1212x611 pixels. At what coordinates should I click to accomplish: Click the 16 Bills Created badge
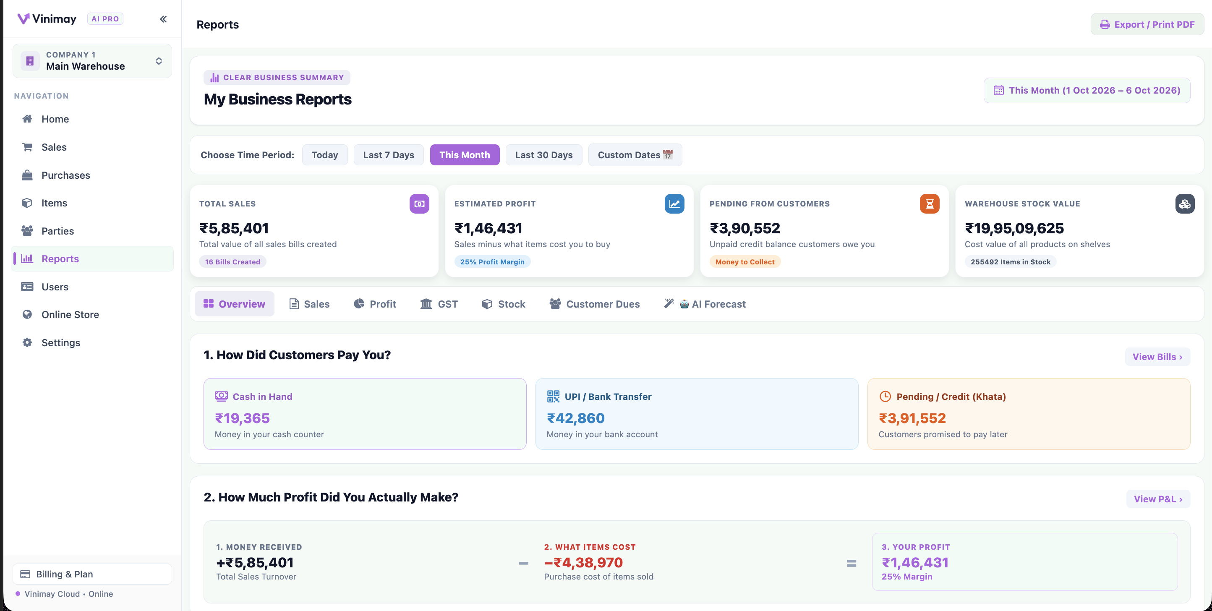[x=232, y=261]
